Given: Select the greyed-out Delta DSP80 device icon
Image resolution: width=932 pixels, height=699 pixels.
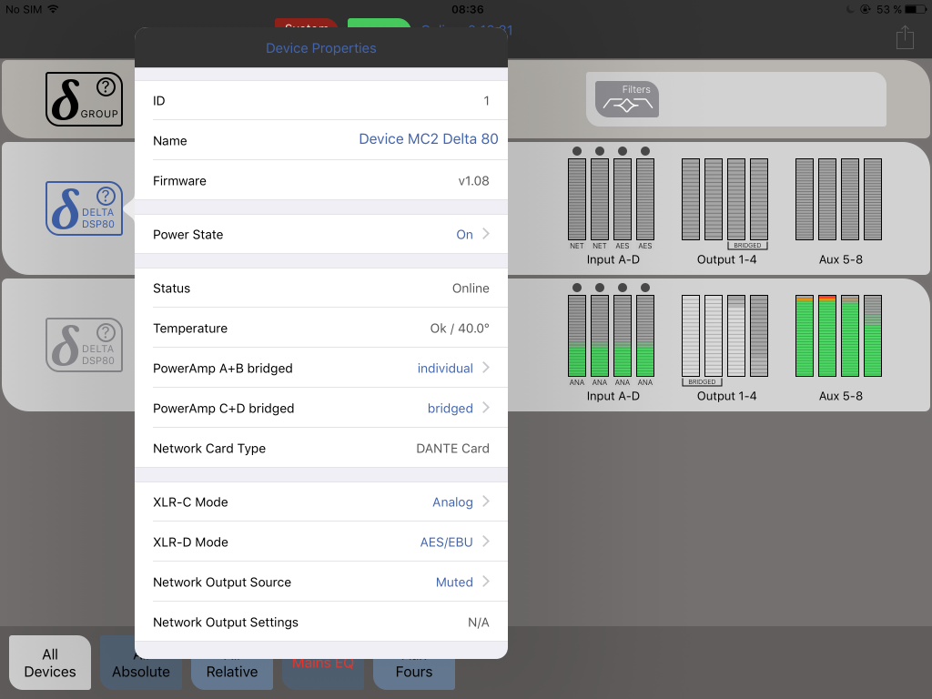Looking at the screenshot, I should tap(84, 344).
